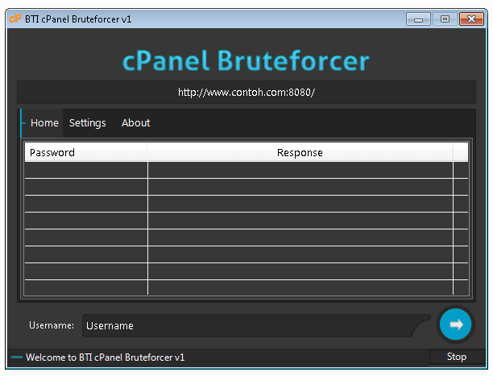Select the first row's Response cell
This screenshot has height=376, width=493.
(x=300, y=170)
